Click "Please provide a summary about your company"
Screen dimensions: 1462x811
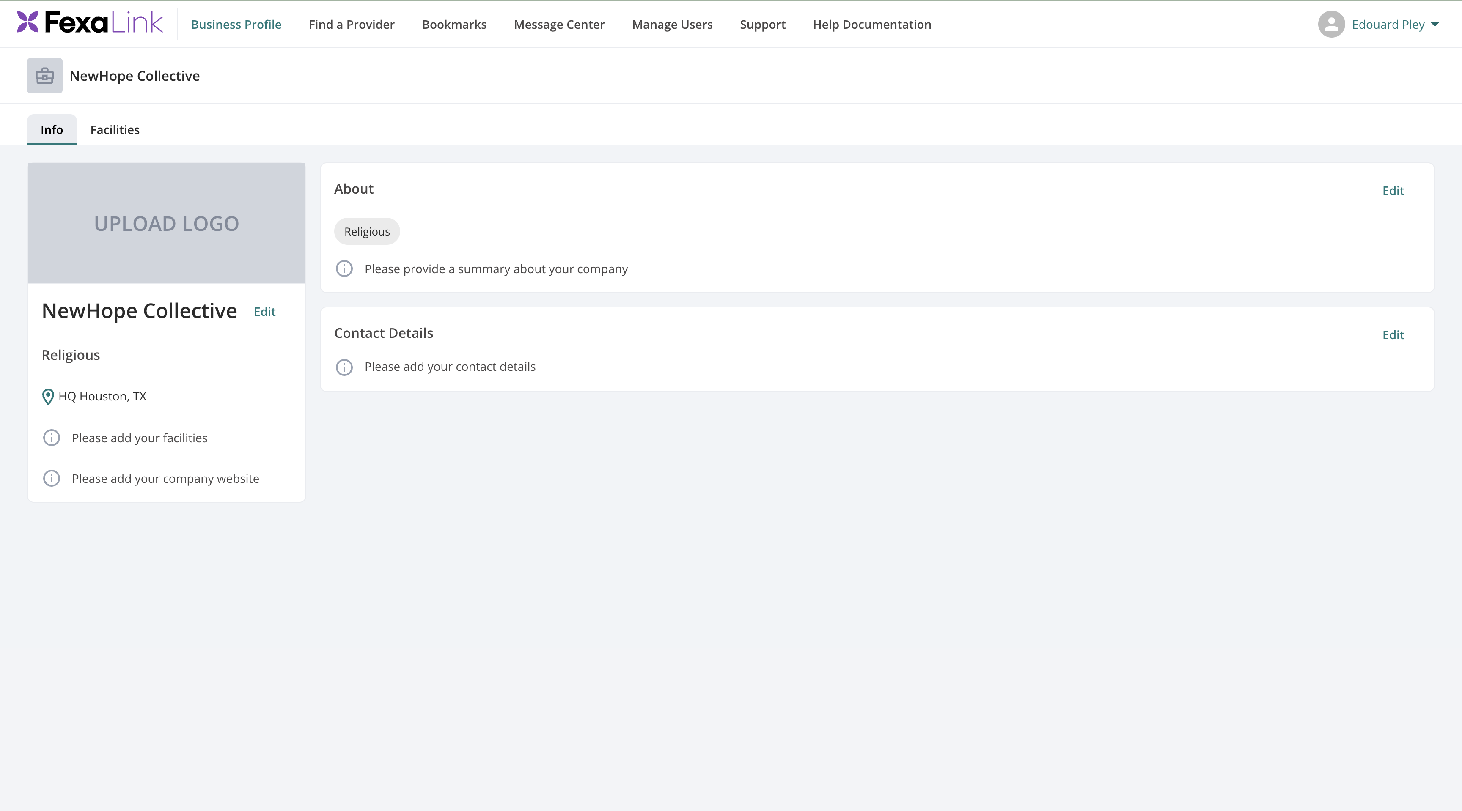[496, 269]
